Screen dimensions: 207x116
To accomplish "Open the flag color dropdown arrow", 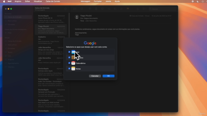I will [132, 9].
